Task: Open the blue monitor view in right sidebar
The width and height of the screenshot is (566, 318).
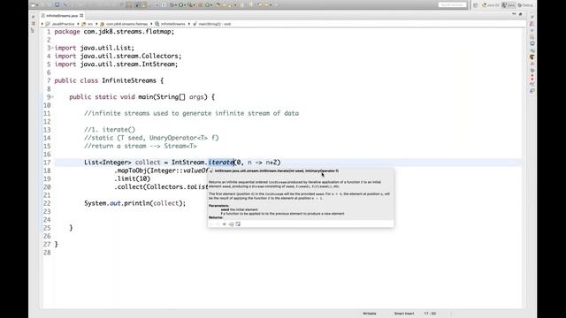Action: [x=532, y=43]
